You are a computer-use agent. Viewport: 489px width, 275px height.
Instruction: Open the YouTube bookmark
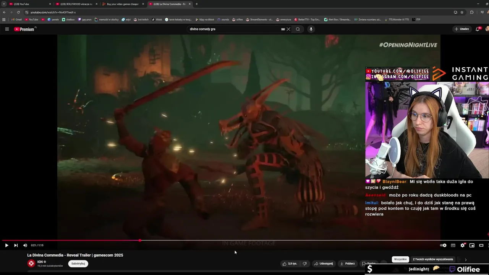[32, 19]
